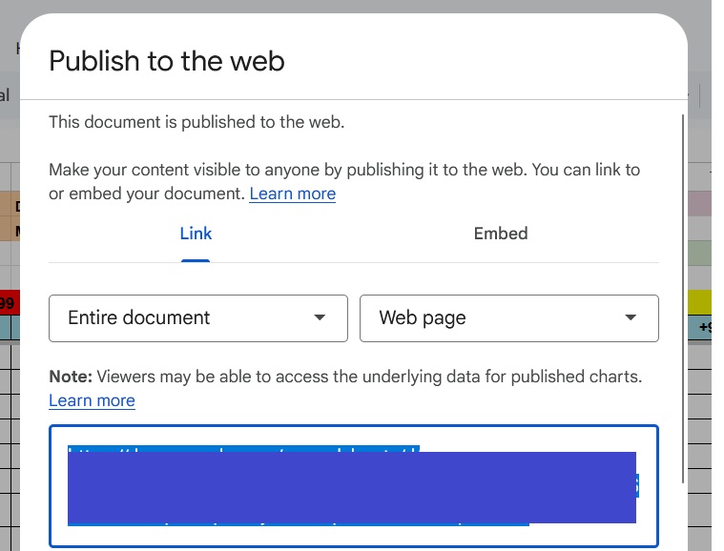This screenshot has height=551, width=724.
Task: Switch to the Embed tab
Action: click(x=500, y=234)
